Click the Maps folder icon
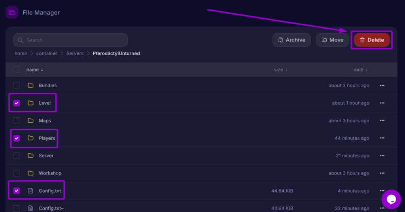The height and width of the screenshot is (212, 405). coord(31,120)
